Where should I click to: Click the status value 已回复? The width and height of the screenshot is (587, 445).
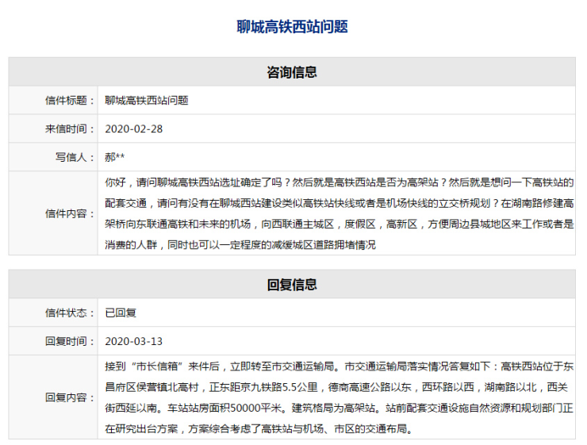(x=121, y=313)
